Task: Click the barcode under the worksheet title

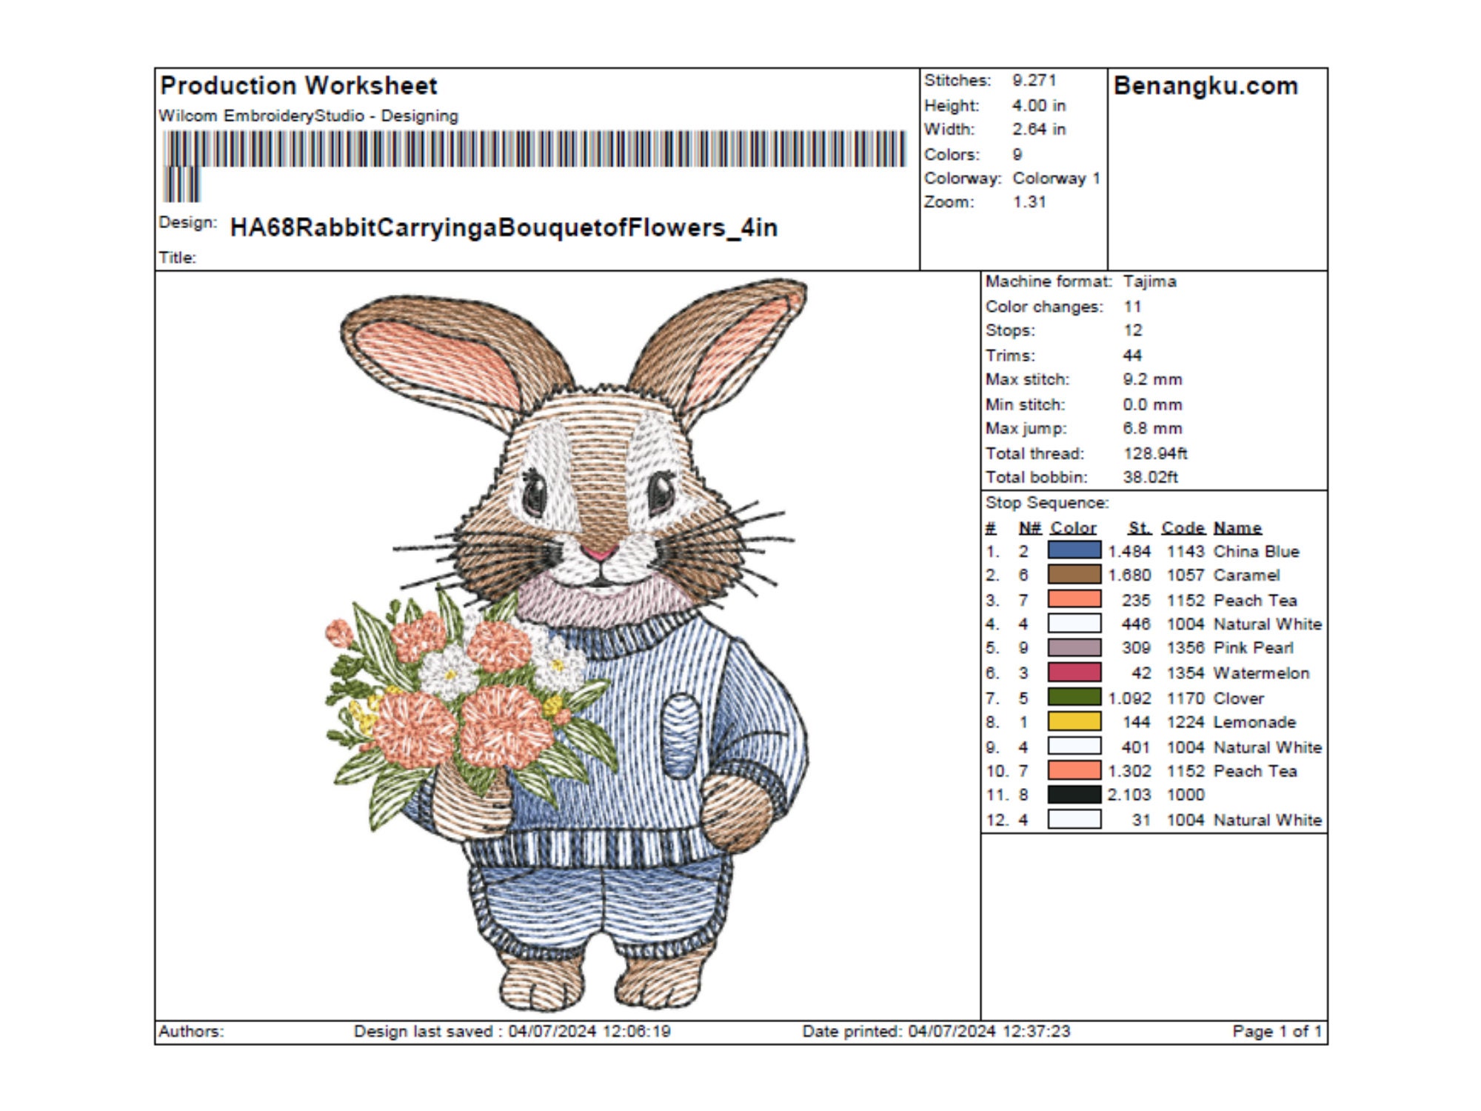Action: [x=533, y=166]
